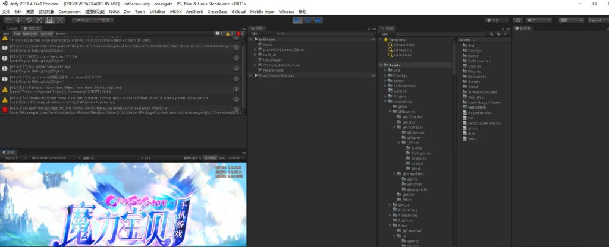Clear the console log
609x247 pixels.
pos(6,34)
